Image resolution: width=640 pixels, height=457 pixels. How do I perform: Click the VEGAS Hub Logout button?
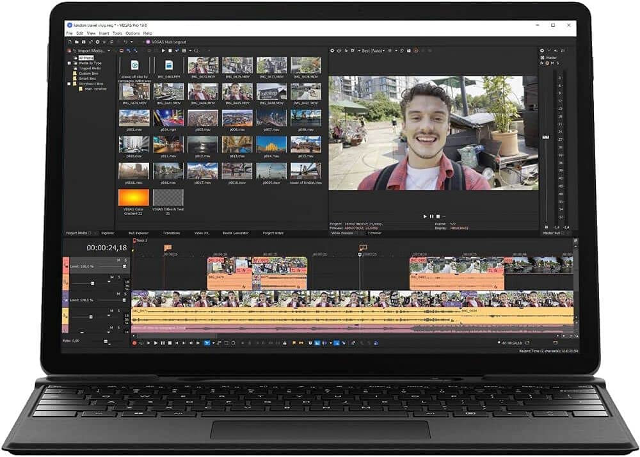(166, 42)
